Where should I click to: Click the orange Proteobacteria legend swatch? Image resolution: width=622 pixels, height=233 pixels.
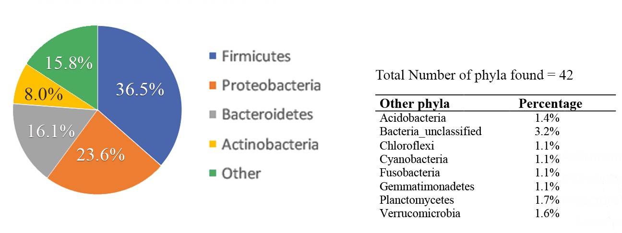(x=213, y=86)
